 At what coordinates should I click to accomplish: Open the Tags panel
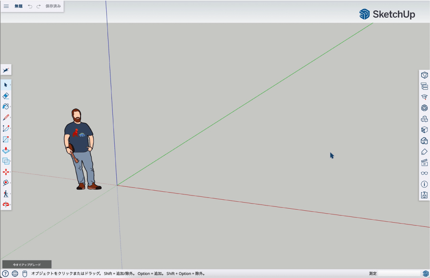pyautogui.click(x=424, y=152)
